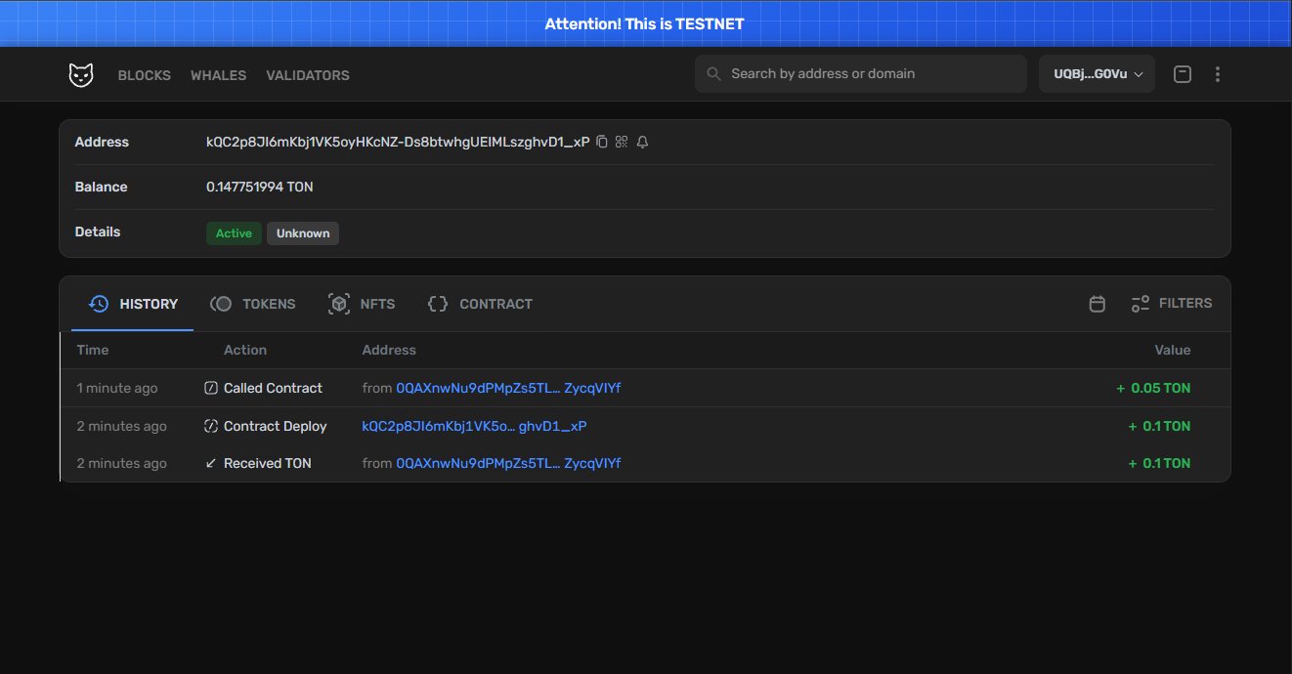Screen dimensions: 1292x674
Task: Click the magnifier search icon
Action: click(x=714, y=74)
